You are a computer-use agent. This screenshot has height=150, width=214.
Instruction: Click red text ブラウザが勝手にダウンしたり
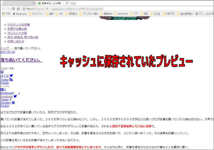point(34,147)
